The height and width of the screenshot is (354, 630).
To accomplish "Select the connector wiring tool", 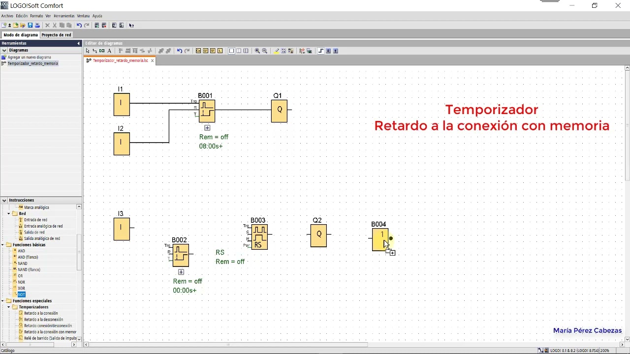I will (x=95, y=51).
